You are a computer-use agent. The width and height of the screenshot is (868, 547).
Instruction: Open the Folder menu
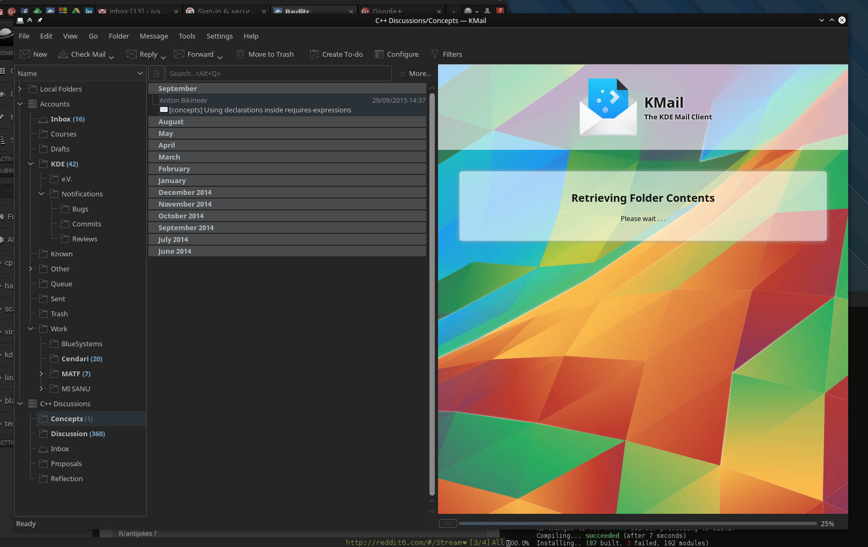tap(119, 36)
